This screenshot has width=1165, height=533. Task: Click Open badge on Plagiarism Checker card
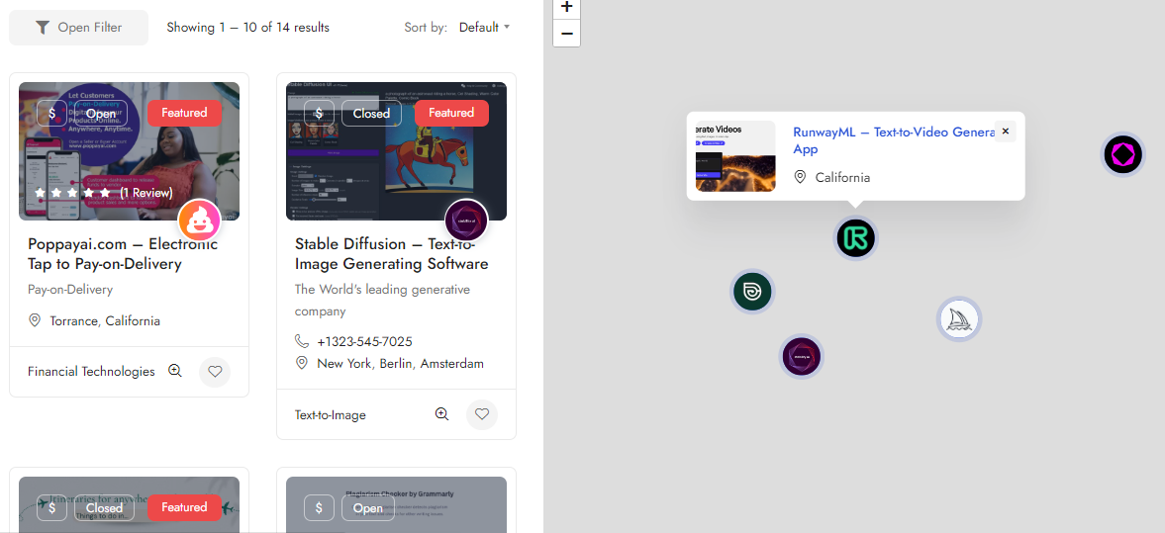[368, 508]
